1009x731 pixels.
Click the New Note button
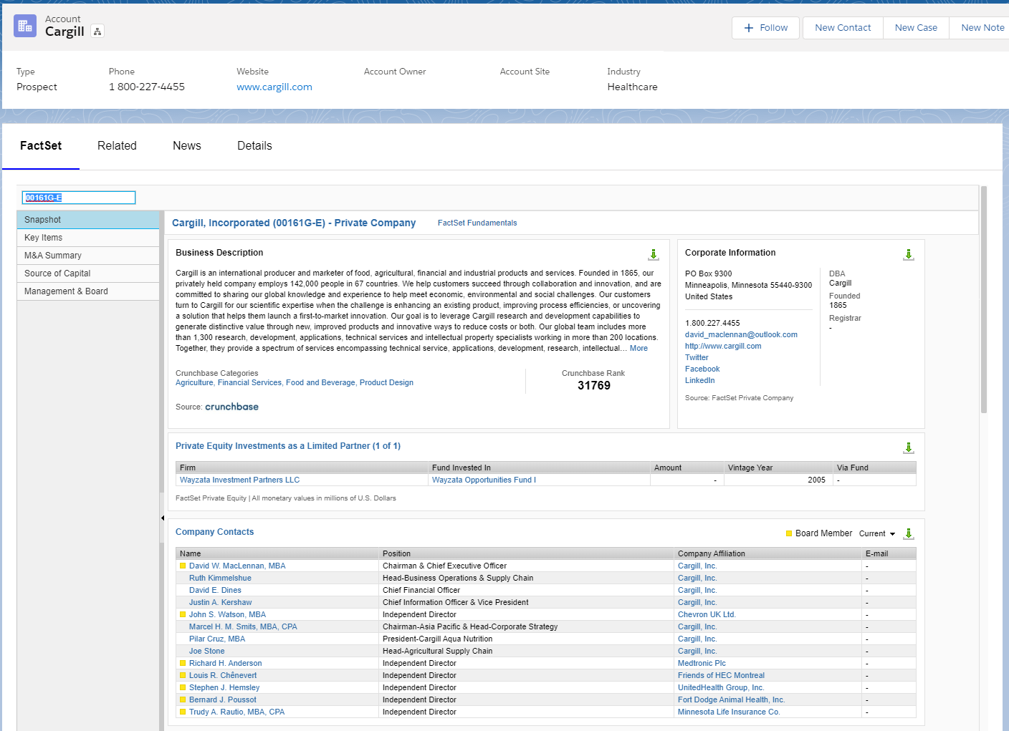click(x=980, y=28)
